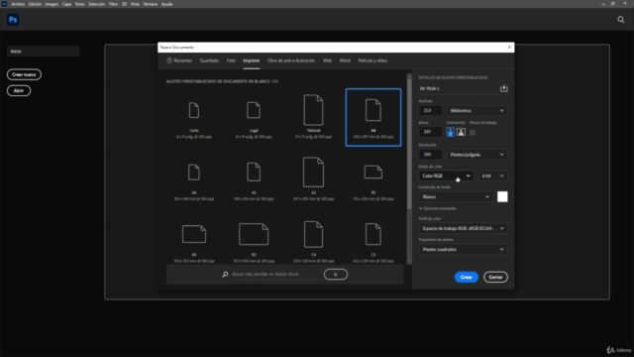Switch to the Obra de arte e ilustración tab
634x357 pixels.
coord(291,60)
